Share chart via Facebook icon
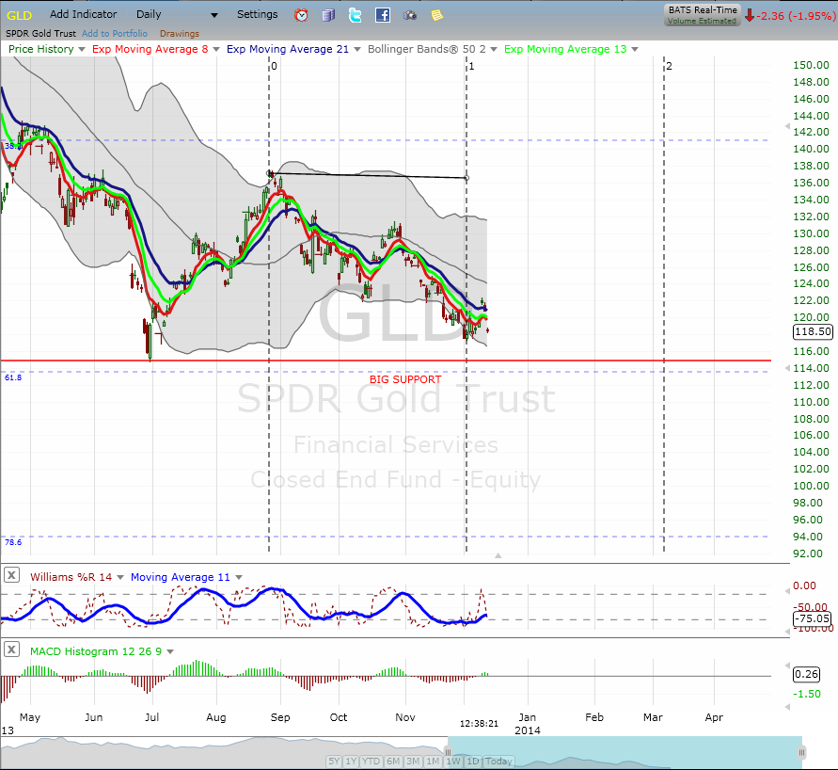Image resolution: width=838 pixels, height=770 pixels. coord(383,15)
